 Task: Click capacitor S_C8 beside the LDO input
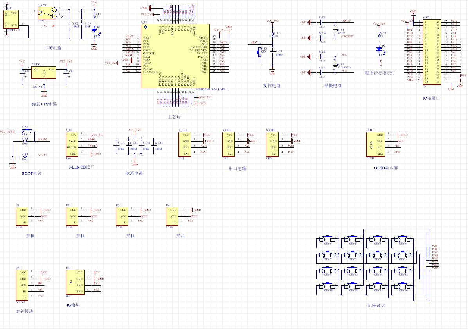pyautogui.click(x=22, y=74)
